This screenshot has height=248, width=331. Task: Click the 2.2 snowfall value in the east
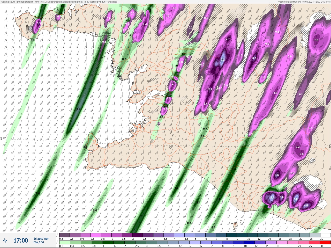(298, 147)
